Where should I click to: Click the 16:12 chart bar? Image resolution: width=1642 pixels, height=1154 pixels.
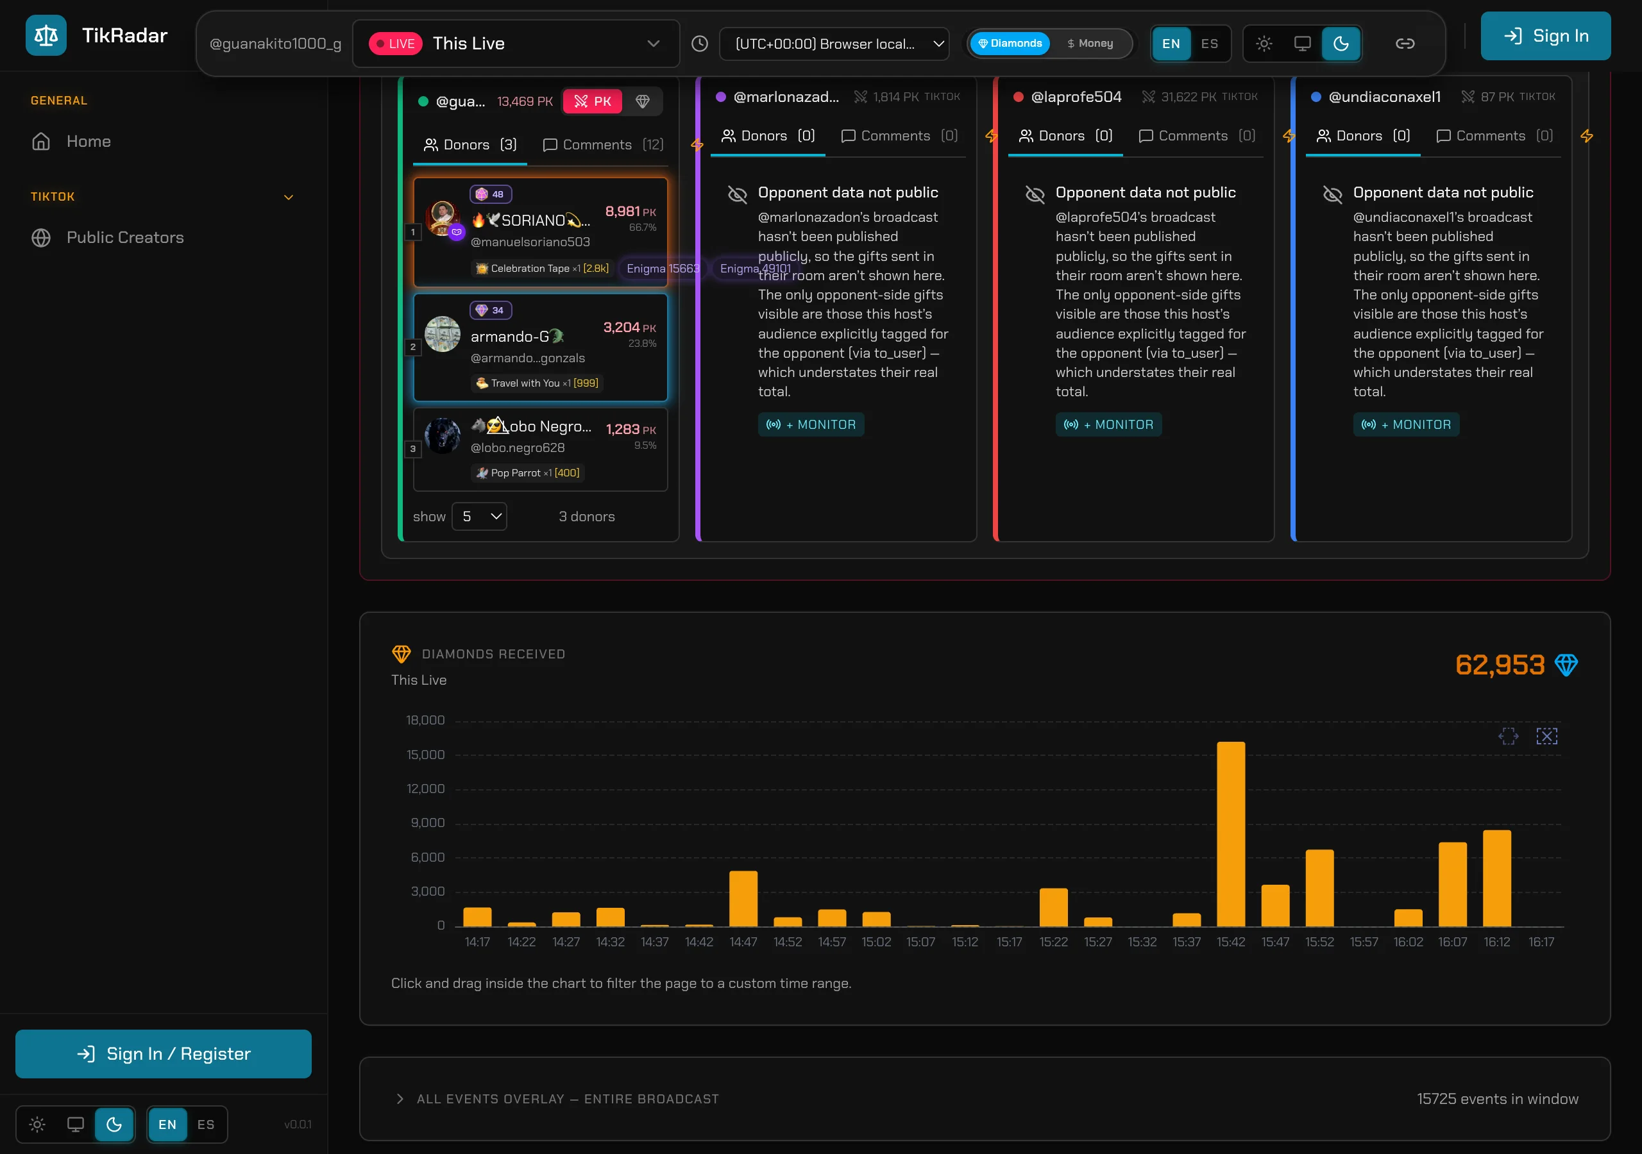[1497, 878]
